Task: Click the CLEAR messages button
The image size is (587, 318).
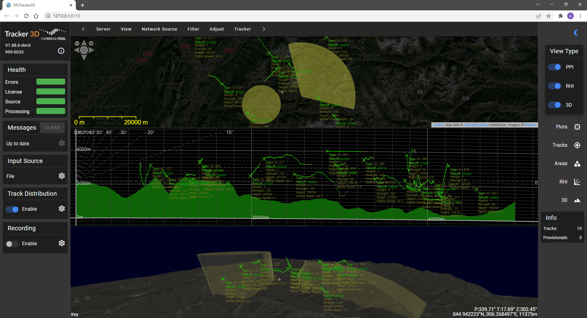Action: click(x=52, y=128)
